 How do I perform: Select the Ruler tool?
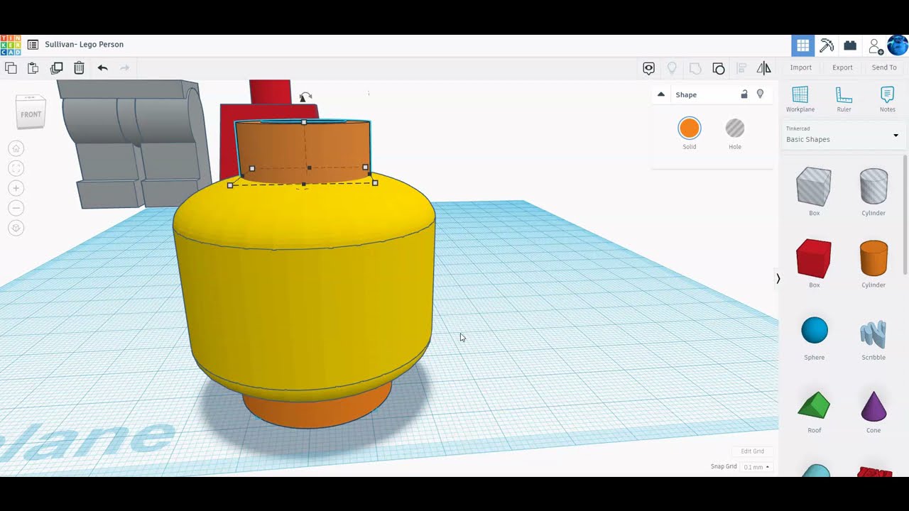tap(844, 99)
